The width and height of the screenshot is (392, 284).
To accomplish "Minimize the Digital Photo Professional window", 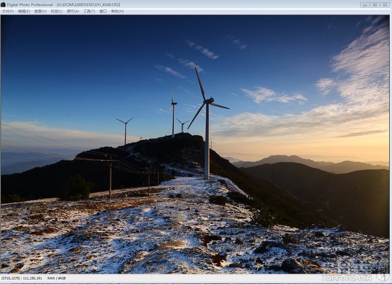I will coord(365,5).
